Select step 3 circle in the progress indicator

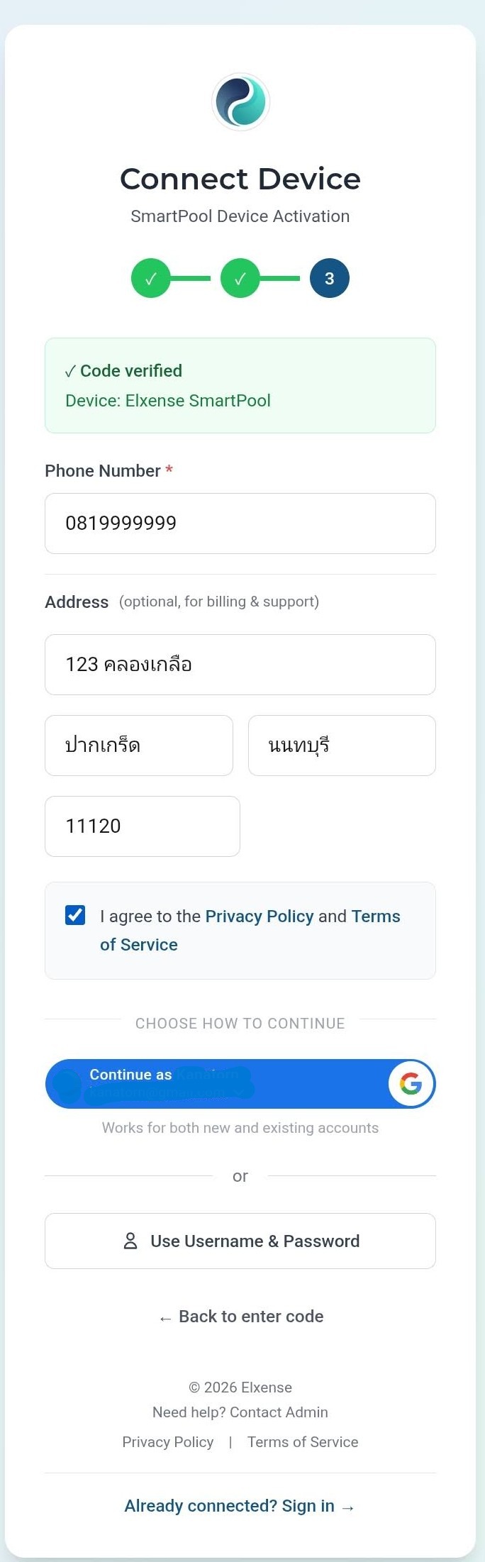[x=329, y=278]
